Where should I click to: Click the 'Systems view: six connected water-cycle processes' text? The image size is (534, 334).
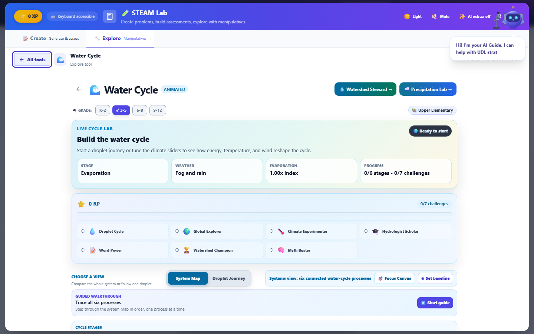(x=320, y=278)
